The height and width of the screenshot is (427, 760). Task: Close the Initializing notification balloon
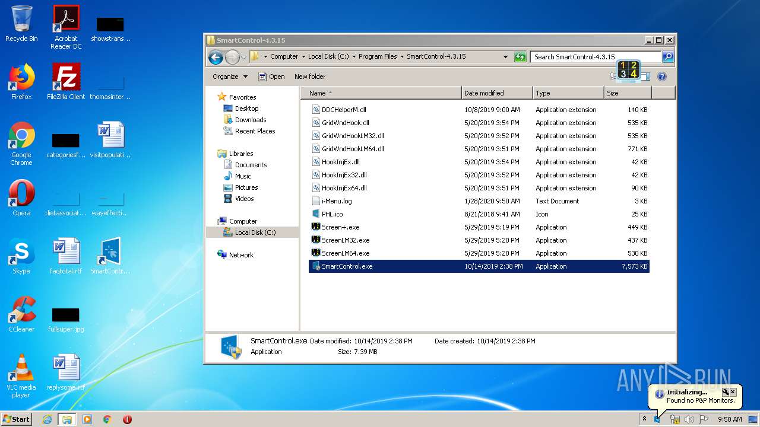[x=733, y=392]
